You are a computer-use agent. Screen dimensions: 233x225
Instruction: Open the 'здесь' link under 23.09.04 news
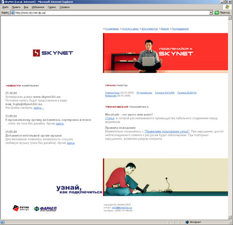[x=60, y=124]
